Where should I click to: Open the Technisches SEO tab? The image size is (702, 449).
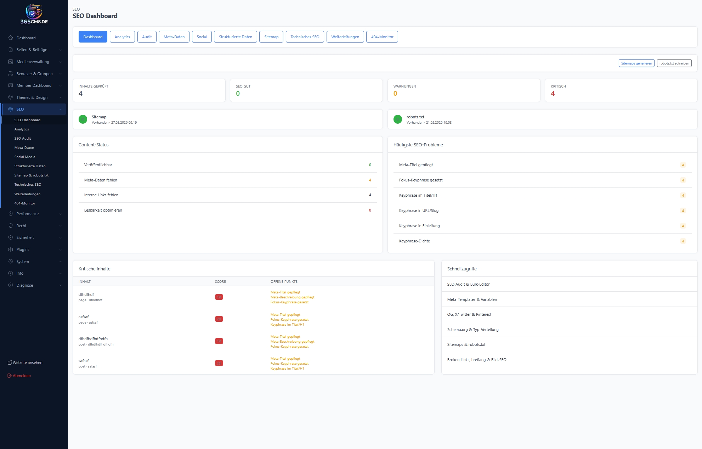305,37
